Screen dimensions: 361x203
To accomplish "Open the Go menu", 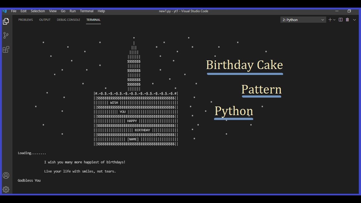I will [63, 11].
